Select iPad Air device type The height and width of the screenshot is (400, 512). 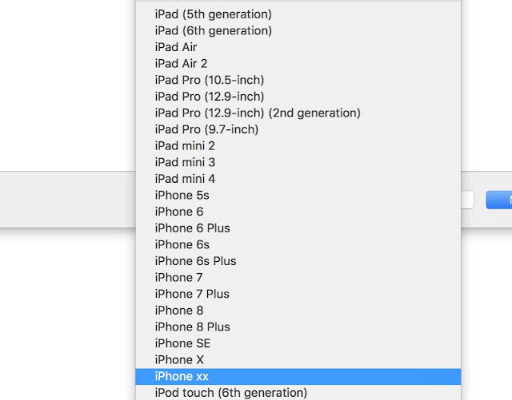pos(298,47)
